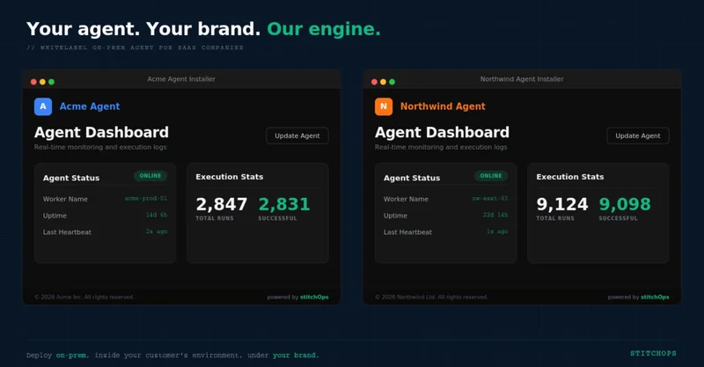Click the 'Worker Name' label in Acme window
The width and height of the screenshot is (704, 367).
pyautogui.click(x=65, y=199)
